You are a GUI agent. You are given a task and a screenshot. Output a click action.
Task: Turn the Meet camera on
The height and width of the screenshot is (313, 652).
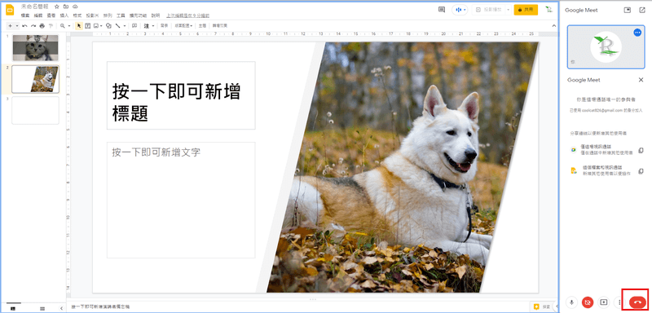point(588,302)
